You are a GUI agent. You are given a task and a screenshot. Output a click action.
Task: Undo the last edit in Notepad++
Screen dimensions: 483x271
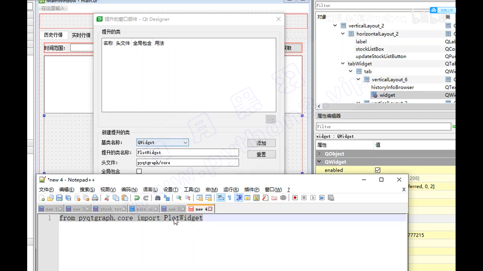[x=137, y=198]
